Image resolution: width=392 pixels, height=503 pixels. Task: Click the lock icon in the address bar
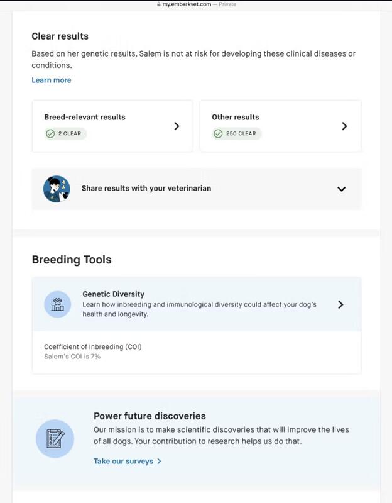(158, 4)
